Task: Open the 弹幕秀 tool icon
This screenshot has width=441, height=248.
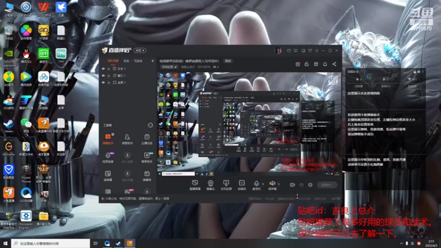Action: (147, 176)
